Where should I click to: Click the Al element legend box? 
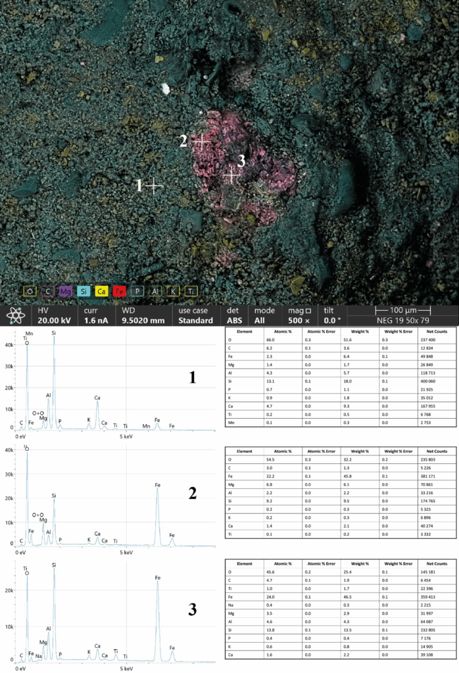point(155,291)
